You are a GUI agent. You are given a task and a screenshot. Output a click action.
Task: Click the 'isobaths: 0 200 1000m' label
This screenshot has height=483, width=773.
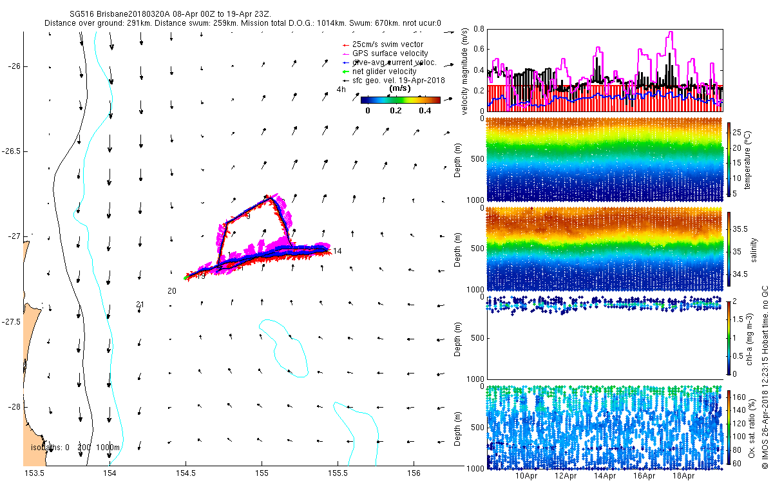(75, 447)
